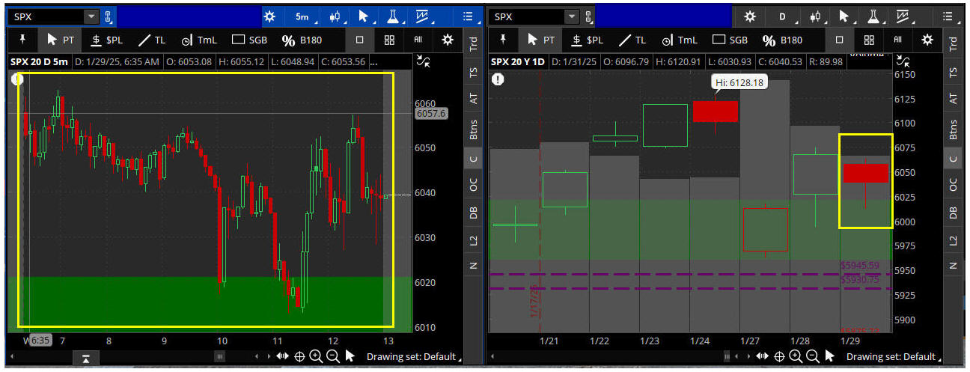Zoom in on the left chart
Image resolution: width=970 pixels, height=372 pixels.
point(316,357)
